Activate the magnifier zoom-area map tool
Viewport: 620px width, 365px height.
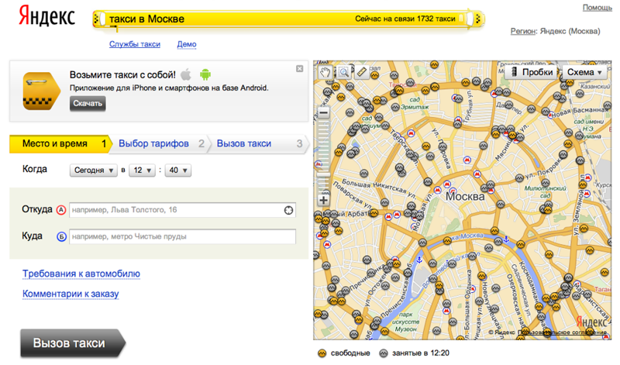(343, 72)
